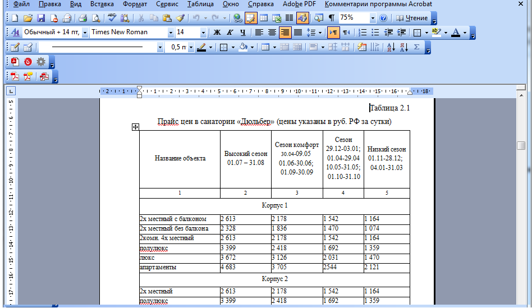Insert a table from the standard toolbar
Viewport: 532px width, 308px height.
click(264, 18)
